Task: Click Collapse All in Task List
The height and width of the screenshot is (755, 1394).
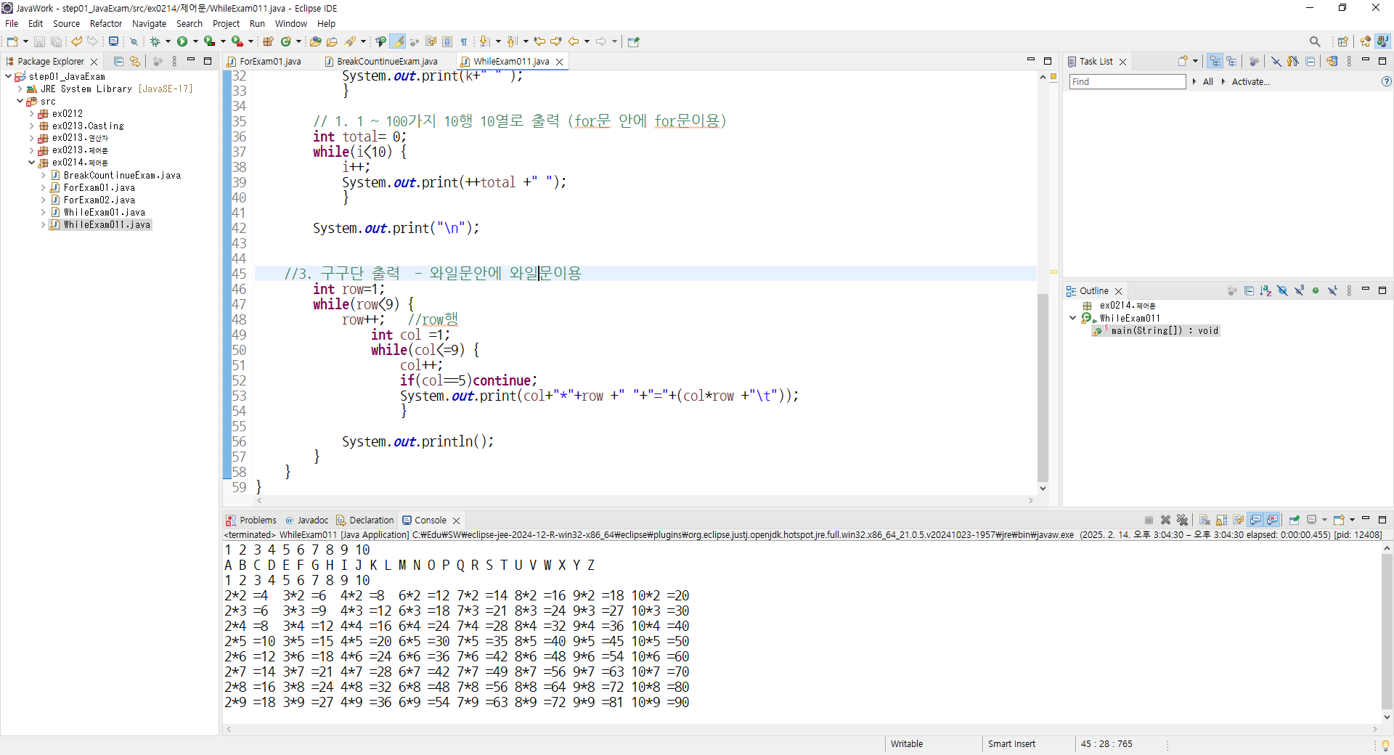Action: click(x=1311, y=62)
